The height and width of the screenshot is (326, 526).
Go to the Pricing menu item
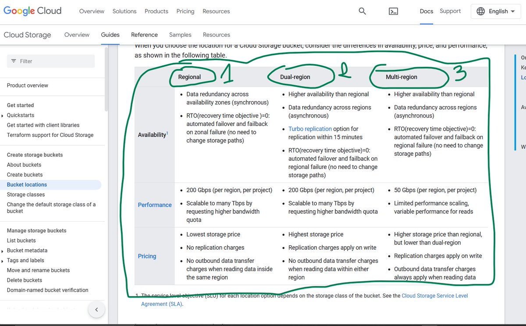pos(185,11)
